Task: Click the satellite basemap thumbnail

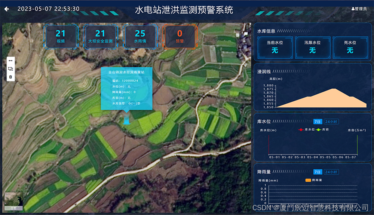Action: [13, 201]
